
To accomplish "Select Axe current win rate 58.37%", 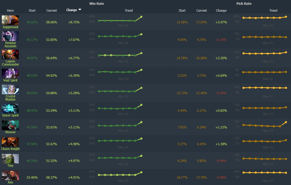I will (x=51, y=177).
